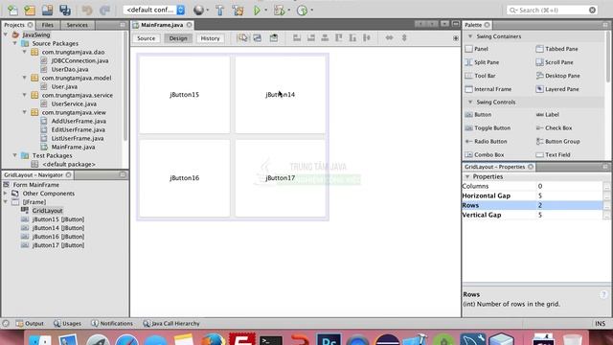Switch to Design view
This screenshot has height=345, width=613.
tap(178, 38)
